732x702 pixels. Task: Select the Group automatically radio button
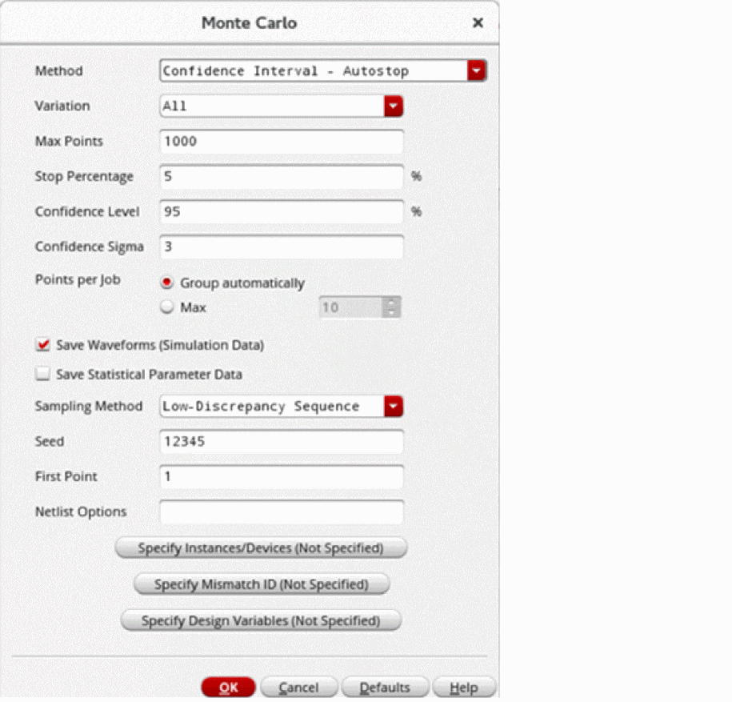tap(166, 283)
